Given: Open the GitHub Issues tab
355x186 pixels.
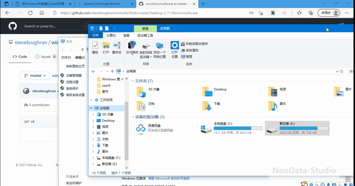Looking at the screenshot, I should tap(46, 57).
